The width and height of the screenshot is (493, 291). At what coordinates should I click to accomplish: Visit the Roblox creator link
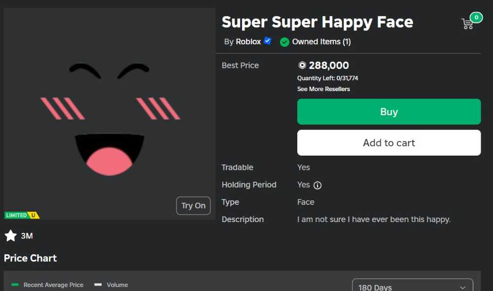(x=248, y=42)
